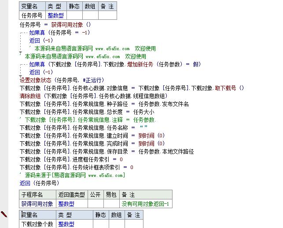Click the 获得可用对象 subroutine name cell
283x228 pixels.
(37, 204)
